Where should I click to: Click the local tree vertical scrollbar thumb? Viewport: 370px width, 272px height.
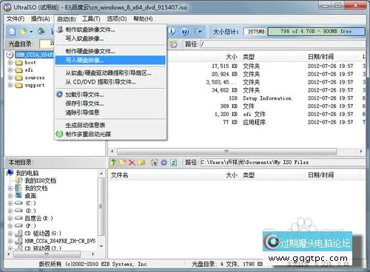(x=101, y=207)
